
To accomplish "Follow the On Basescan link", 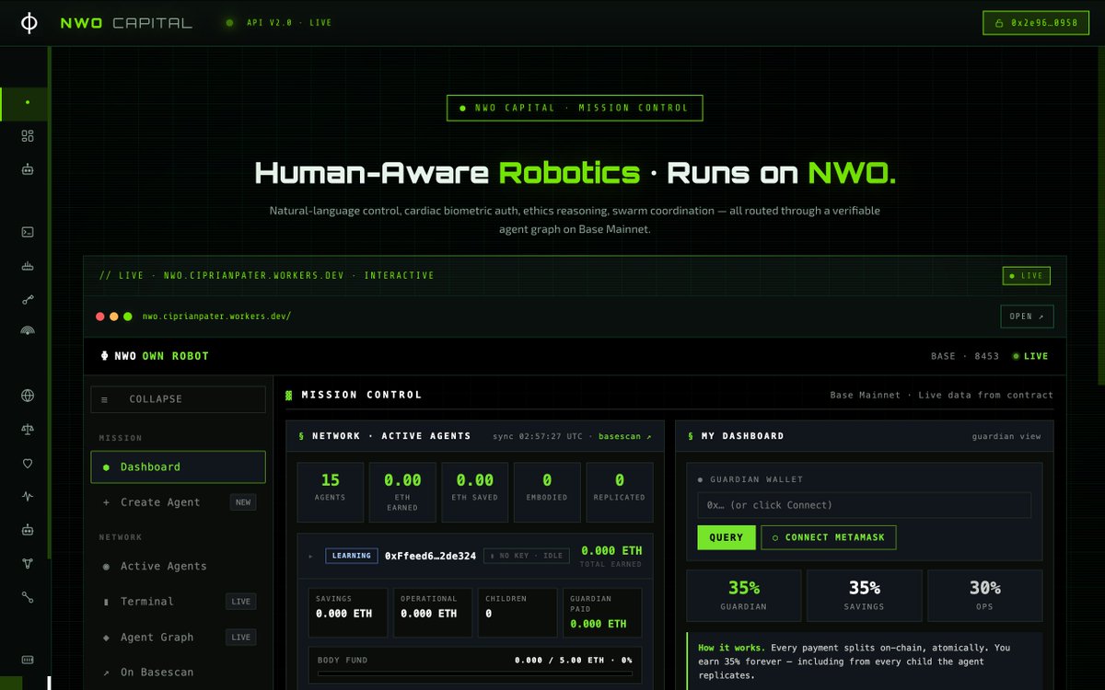I will tap(178, 673).
